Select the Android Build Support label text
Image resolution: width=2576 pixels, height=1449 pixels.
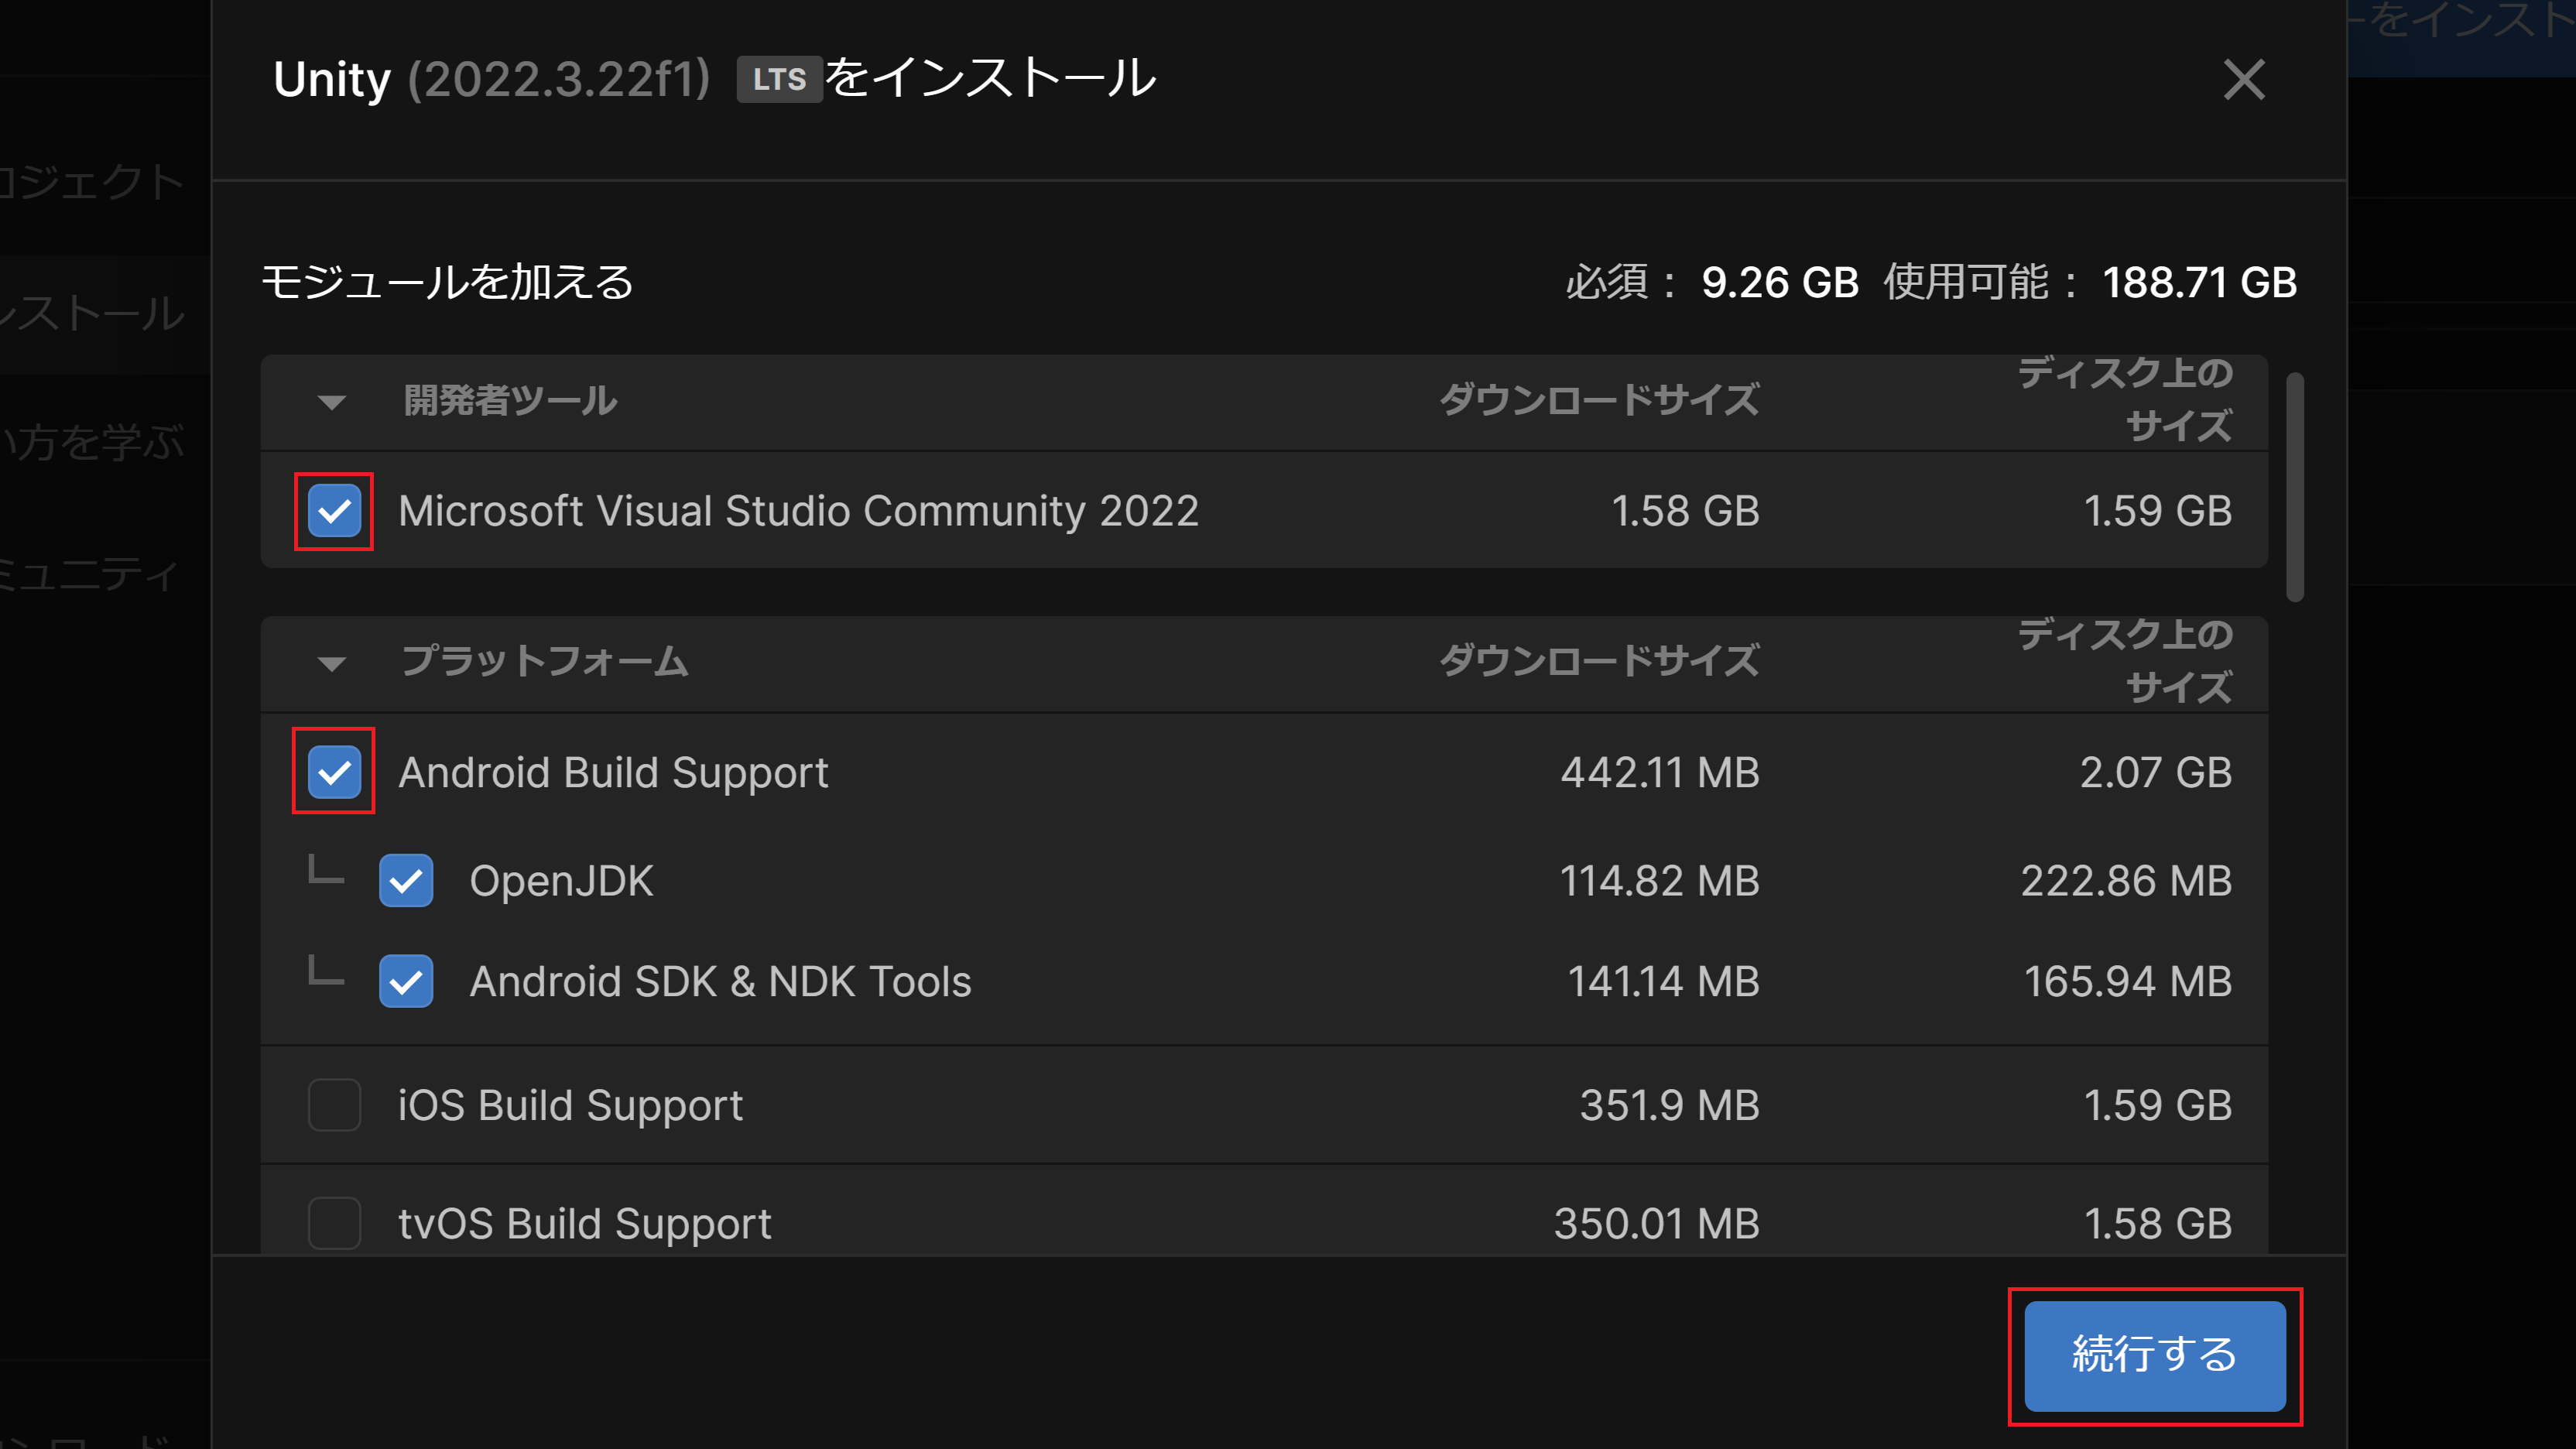point(613,771)
